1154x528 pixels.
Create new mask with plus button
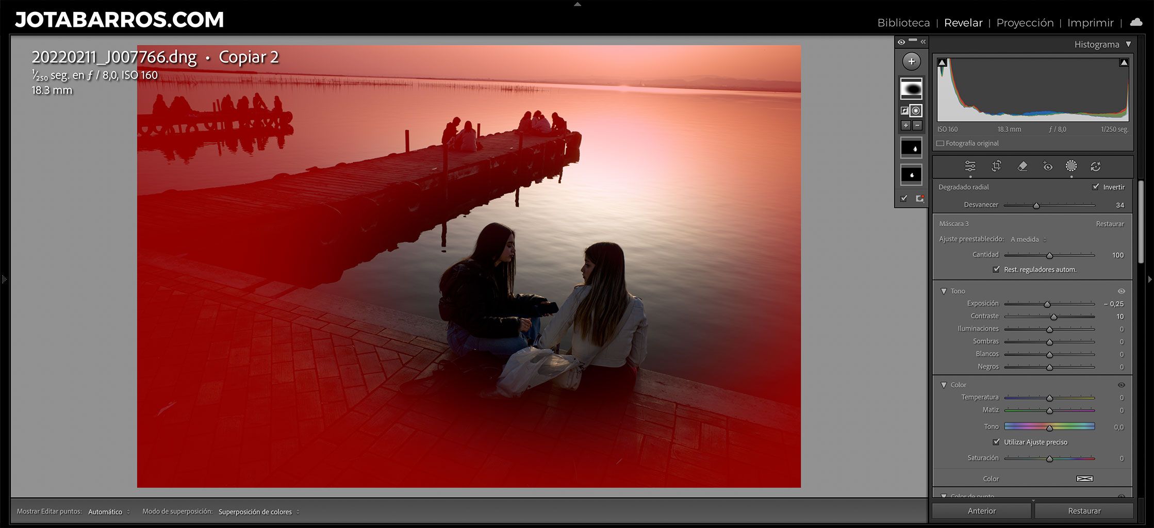911,62
